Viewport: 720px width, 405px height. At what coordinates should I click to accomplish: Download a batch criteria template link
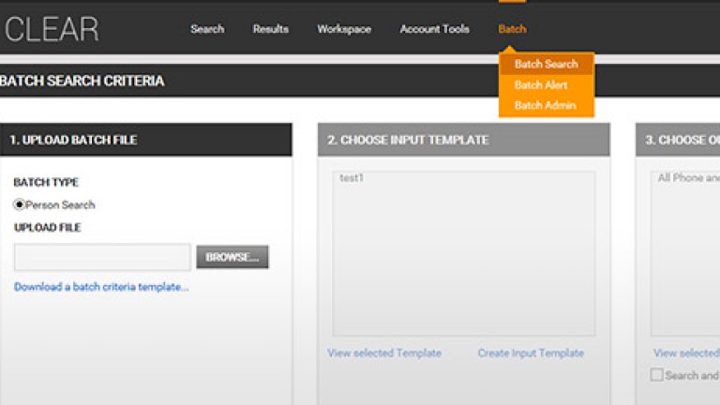tap(101, 287)
